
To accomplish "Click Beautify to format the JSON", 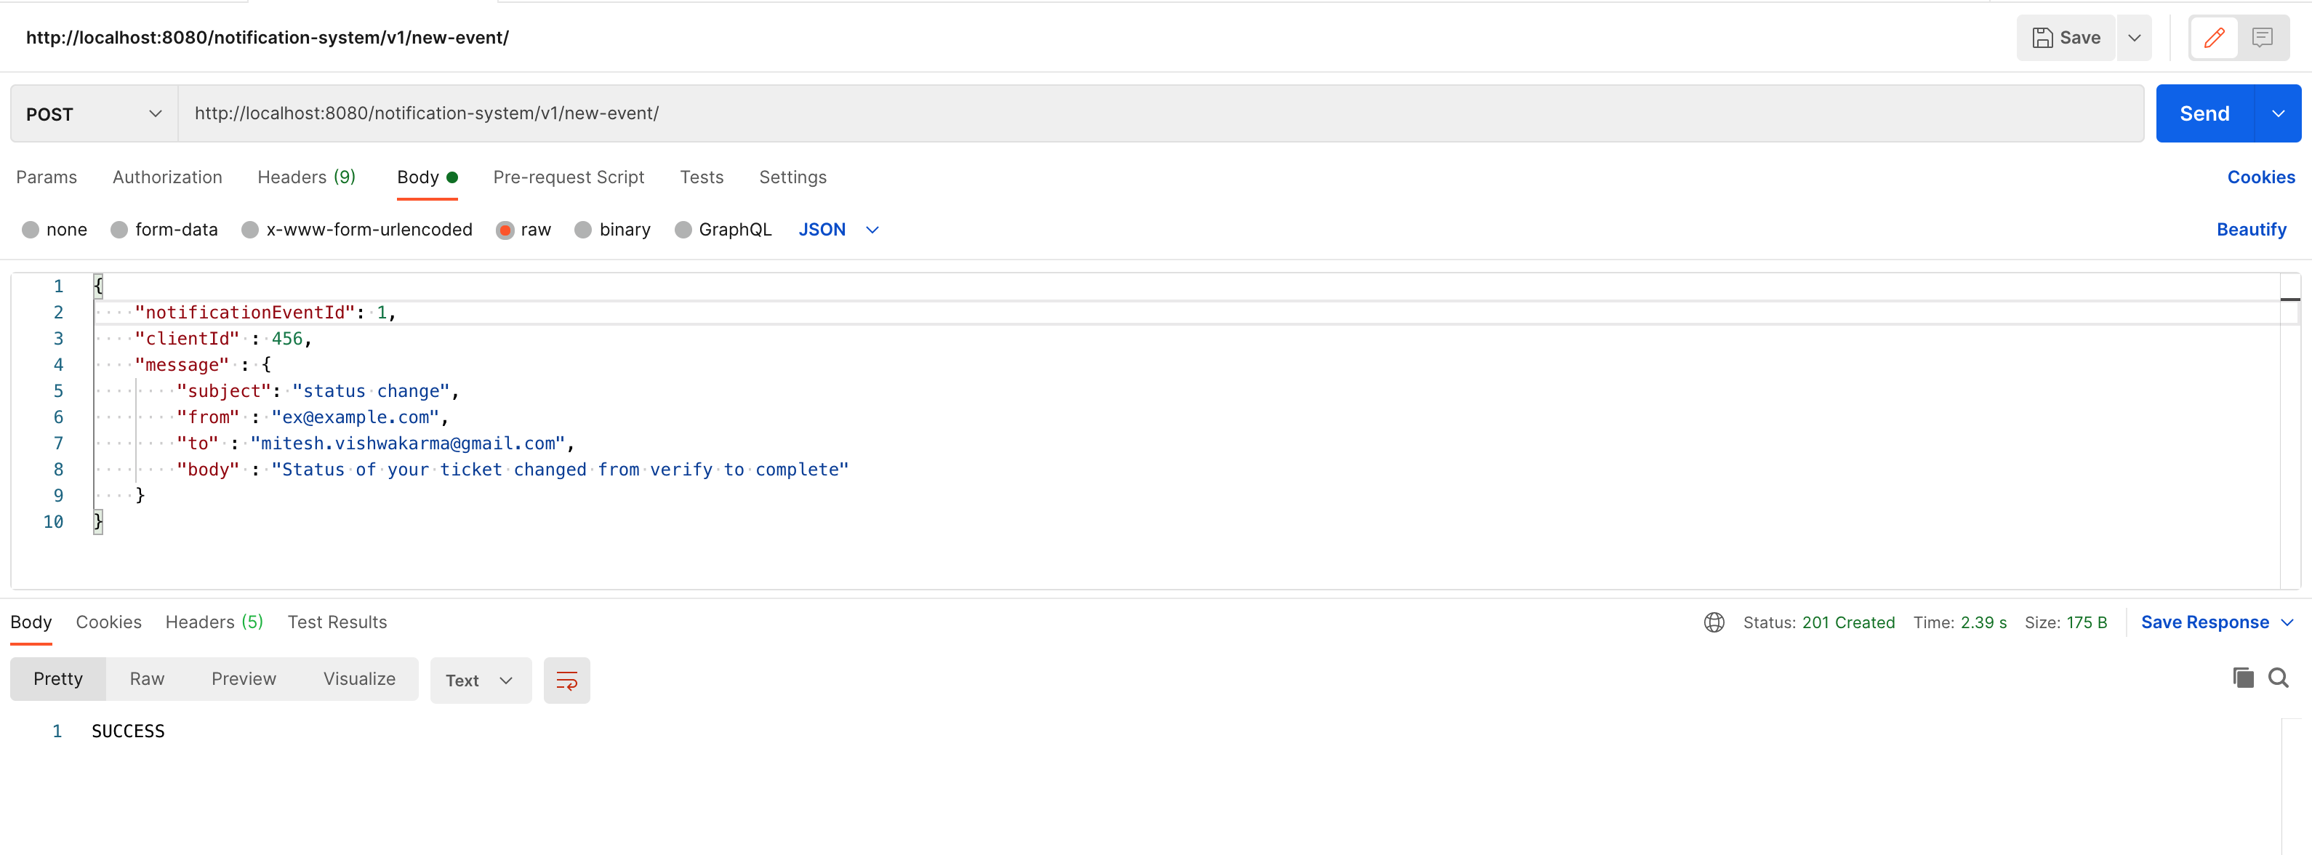I will point(2251,230).
